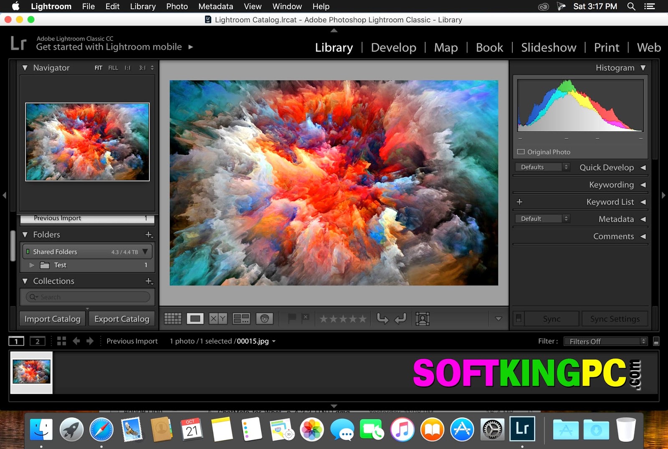Switch to the Slideshow module

[549, 48]
